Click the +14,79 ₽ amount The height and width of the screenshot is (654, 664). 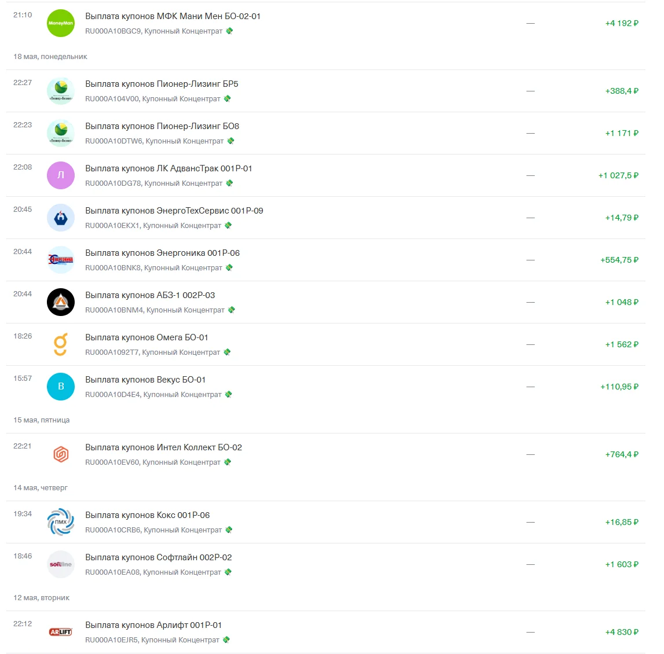[622, 218]
